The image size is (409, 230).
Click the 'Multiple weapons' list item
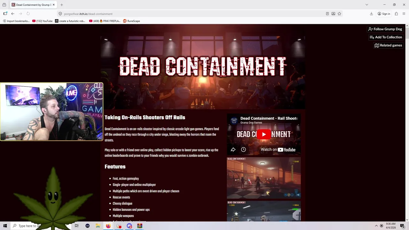123,216
